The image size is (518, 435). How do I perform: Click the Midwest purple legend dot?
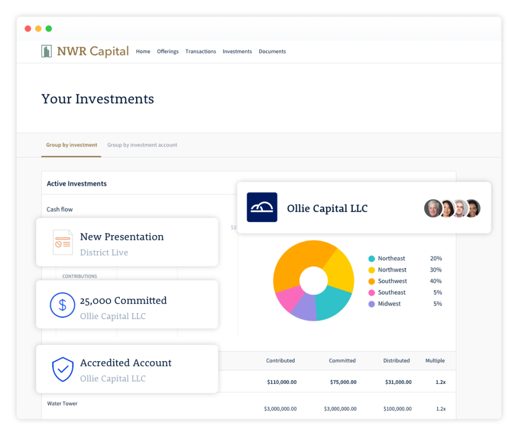click(372, 303)
